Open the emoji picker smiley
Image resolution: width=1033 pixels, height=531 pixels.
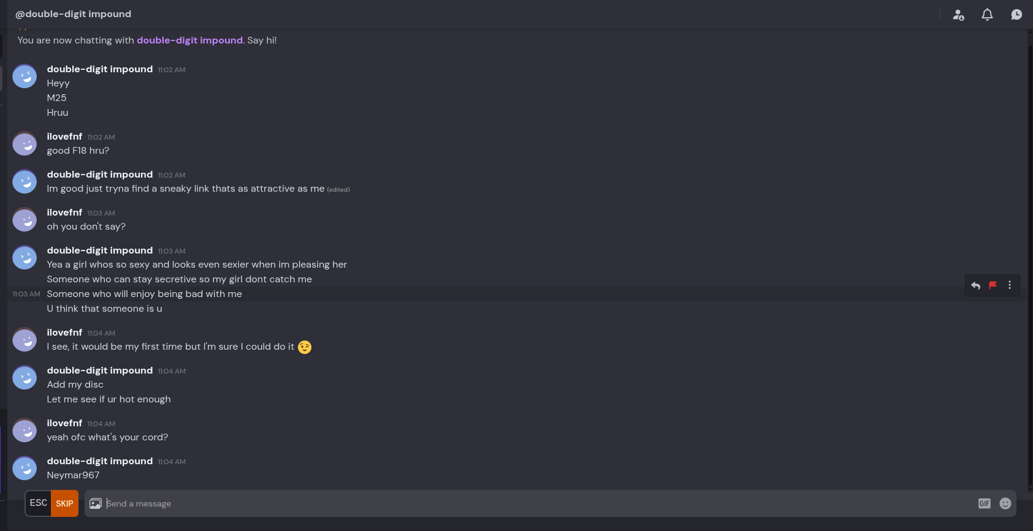(x=1005, y=503)
